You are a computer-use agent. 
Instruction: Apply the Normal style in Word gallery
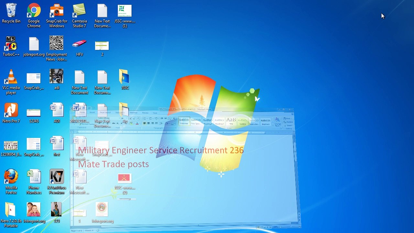tap(184, 121)
